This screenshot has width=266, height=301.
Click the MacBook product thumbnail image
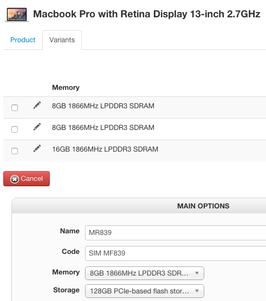[x=17, y=15]
